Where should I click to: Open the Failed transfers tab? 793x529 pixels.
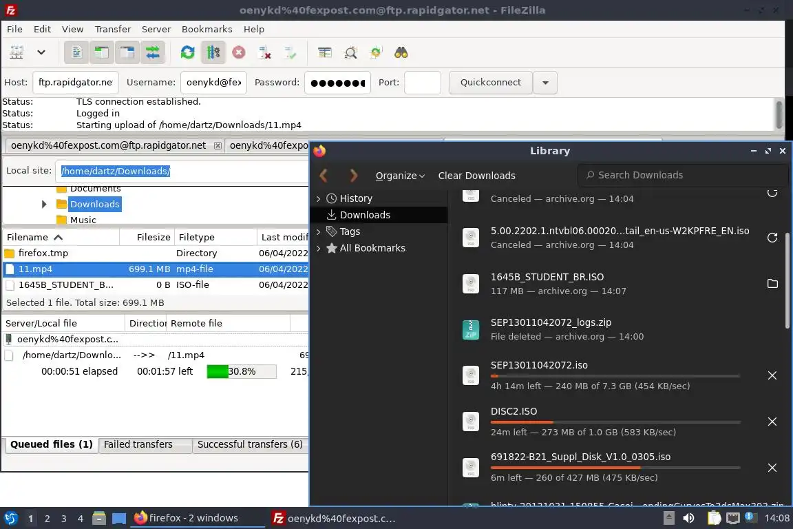coord(145,444)
